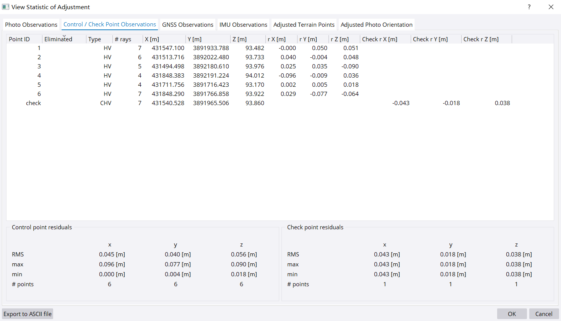Open the Adjusted Photo Orientation tab

376,24
